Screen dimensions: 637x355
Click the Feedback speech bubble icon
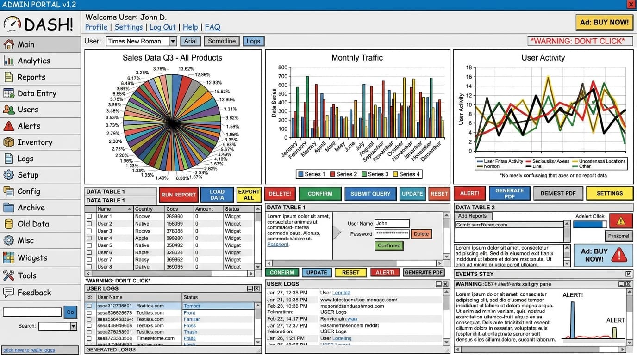click(8, 292)
